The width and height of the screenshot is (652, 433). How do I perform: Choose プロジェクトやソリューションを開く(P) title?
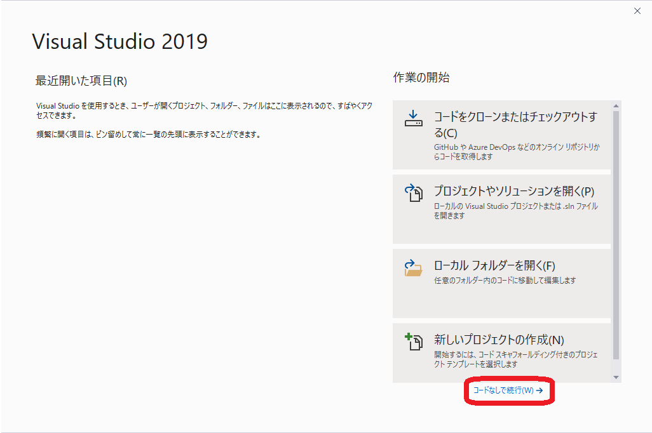click(x=513, y=191)
